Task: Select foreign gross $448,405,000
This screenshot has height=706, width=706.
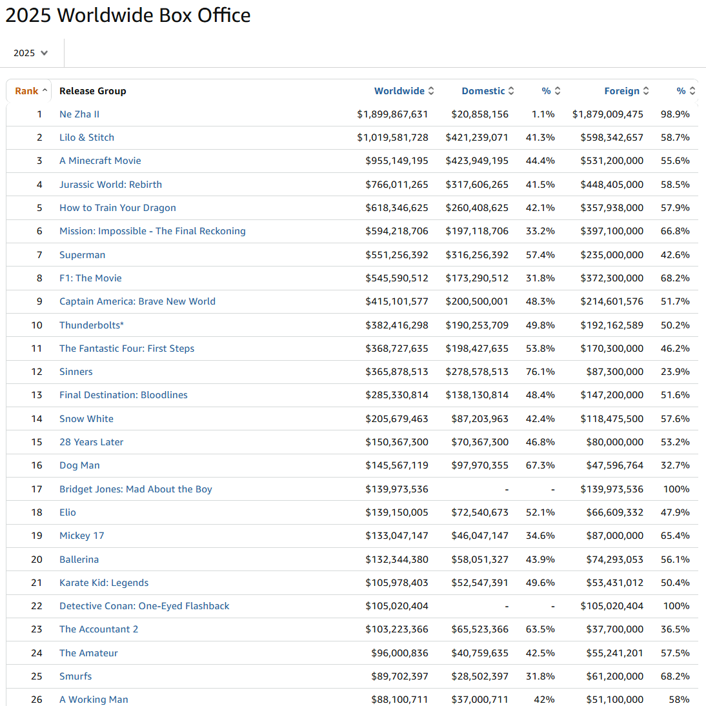Action: (x=612, y=185)
